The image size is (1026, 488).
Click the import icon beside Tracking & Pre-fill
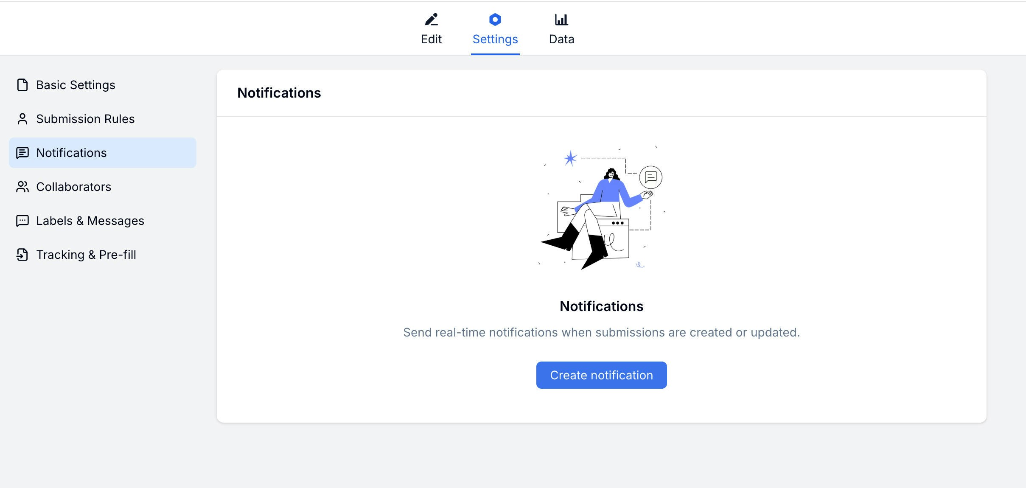tap(22, 255)
